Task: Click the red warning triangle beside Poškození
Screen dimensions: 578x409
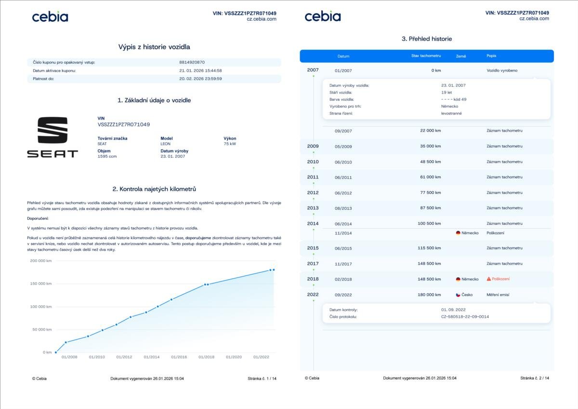Action: (488, 279)
